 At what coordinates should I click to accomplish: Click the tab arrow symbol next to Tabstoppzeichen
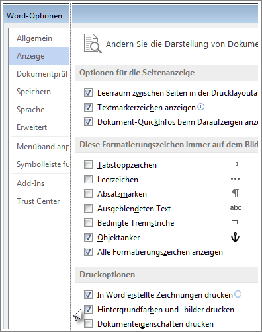click(x=235, y=164)
